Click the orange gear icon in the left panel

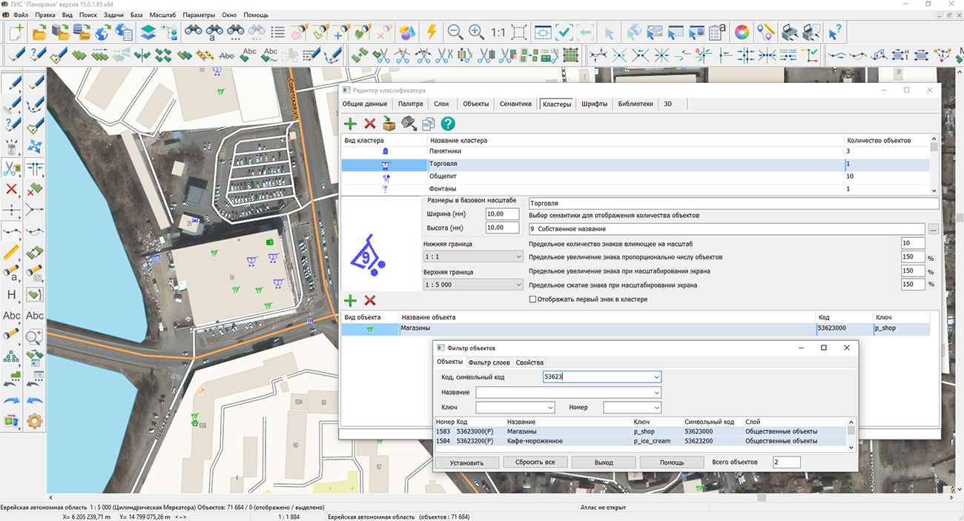pos(34,421)
